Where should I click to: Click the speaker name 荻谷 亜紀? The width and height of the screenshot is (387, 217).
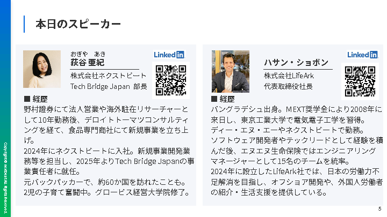point(87,63)
